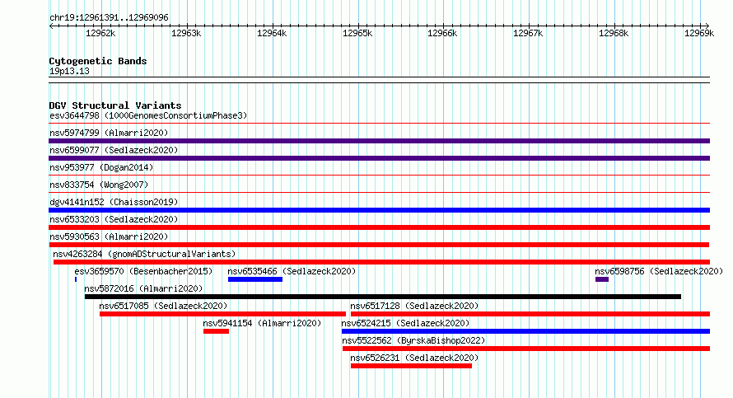Click nsv6533203 (Sedlazeck2020) label
This screenshot has height=398, width=733.
[114, 219]
